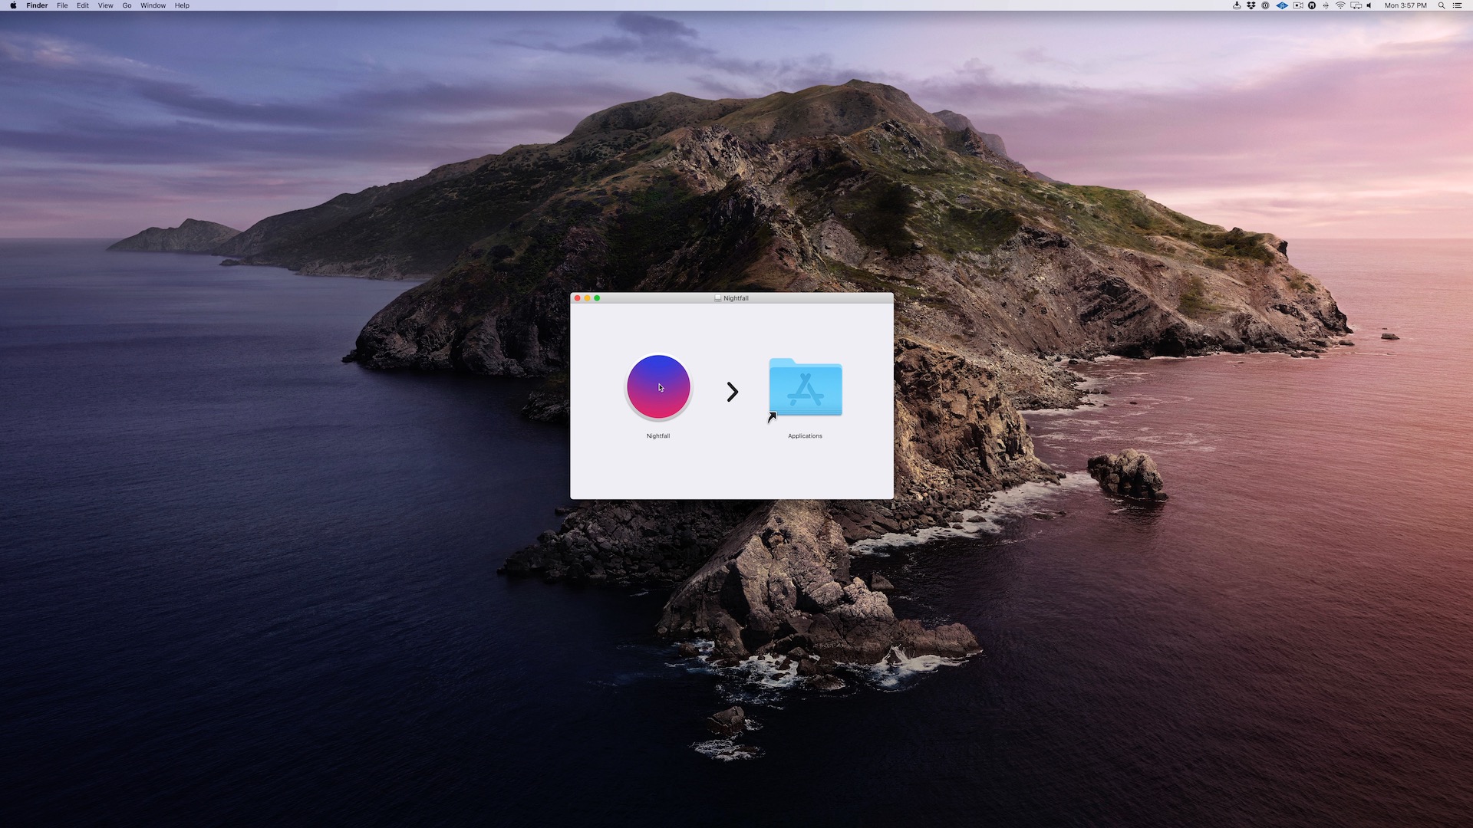Click the screen recording camera icon

point(1298,5)
